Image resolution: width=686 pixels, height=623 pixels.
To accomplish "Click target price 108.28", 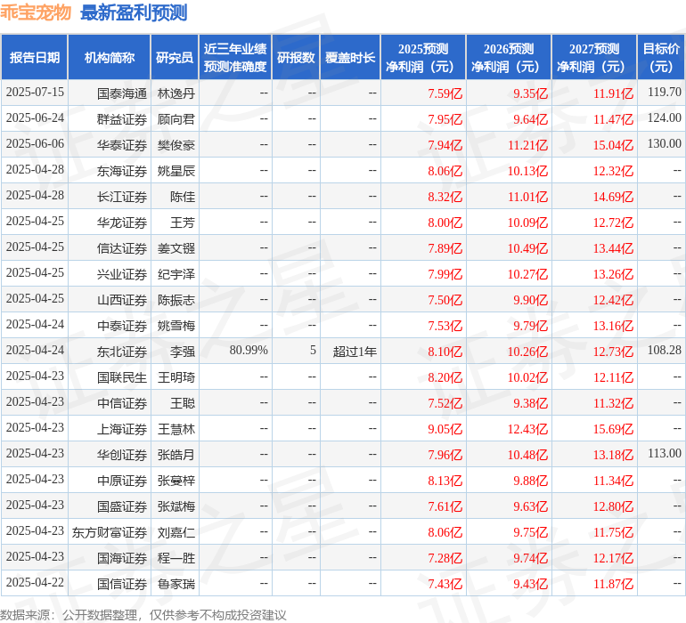I will click(664, 350).
